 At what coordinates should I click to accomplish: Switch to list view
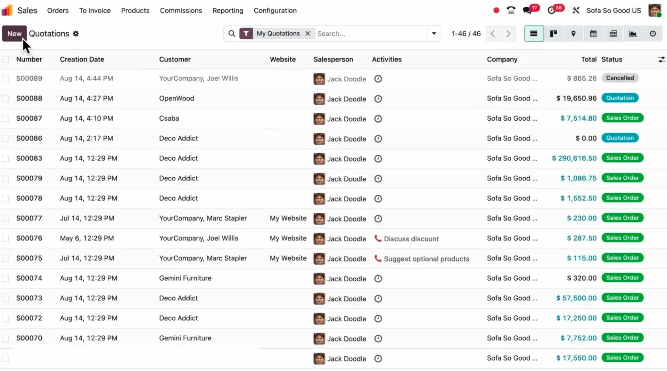534,34
